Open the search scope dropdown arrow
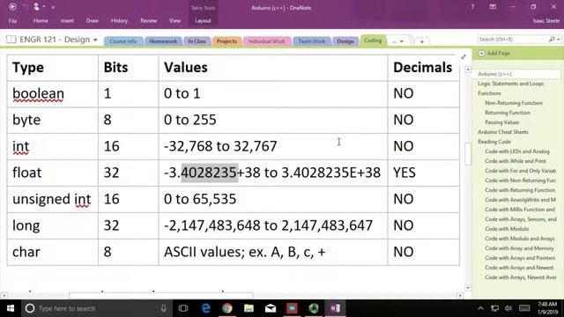Image resolution: width=564 pixels, height=317 pixels. coord(559,39)
